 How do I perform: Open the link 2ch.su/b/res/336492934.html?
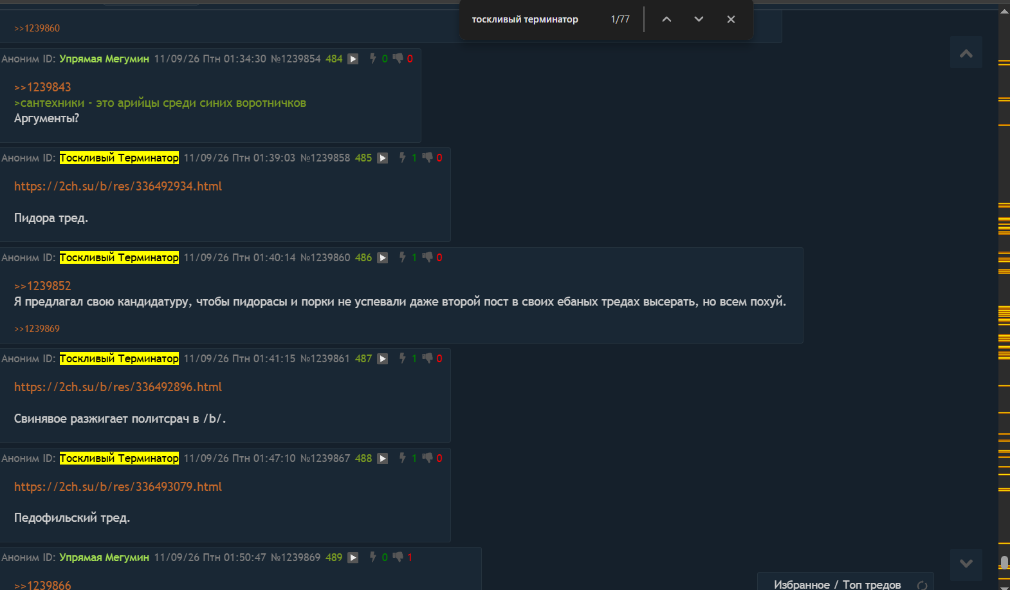click(118, 186)
